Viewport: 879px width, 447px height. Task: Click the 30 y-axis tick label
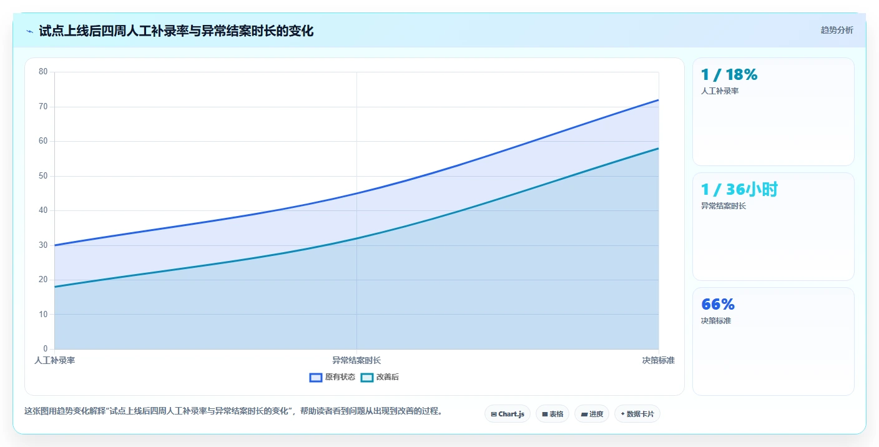pos(43,245)
